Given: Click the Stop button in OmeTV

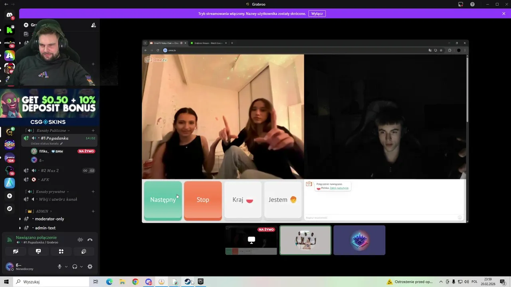Looking at the screenshot, I should point(203,200).
